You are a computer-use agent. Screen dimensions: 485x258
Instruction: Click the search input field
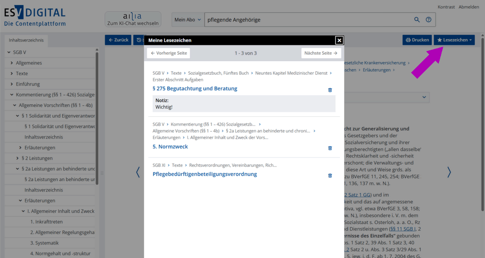pos(308,20)
